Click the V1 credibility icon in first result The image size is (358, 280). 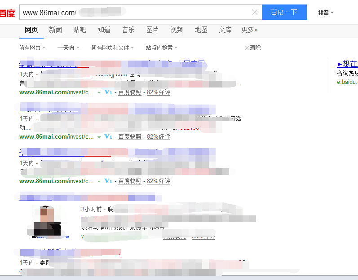[x=108, y=92]
